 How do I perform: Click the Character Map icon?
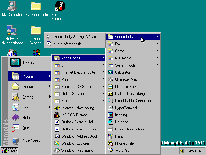pos(110,79)
